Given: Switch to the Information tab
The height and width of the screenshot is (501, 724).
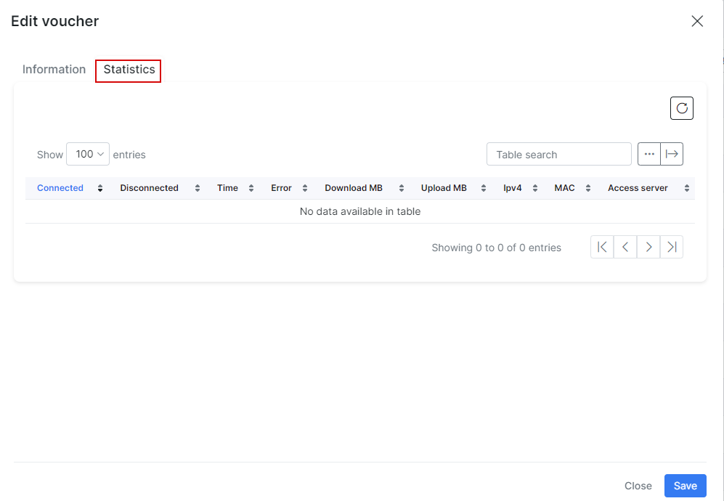Looking at the screenshot, I should (x=54, y=69).
